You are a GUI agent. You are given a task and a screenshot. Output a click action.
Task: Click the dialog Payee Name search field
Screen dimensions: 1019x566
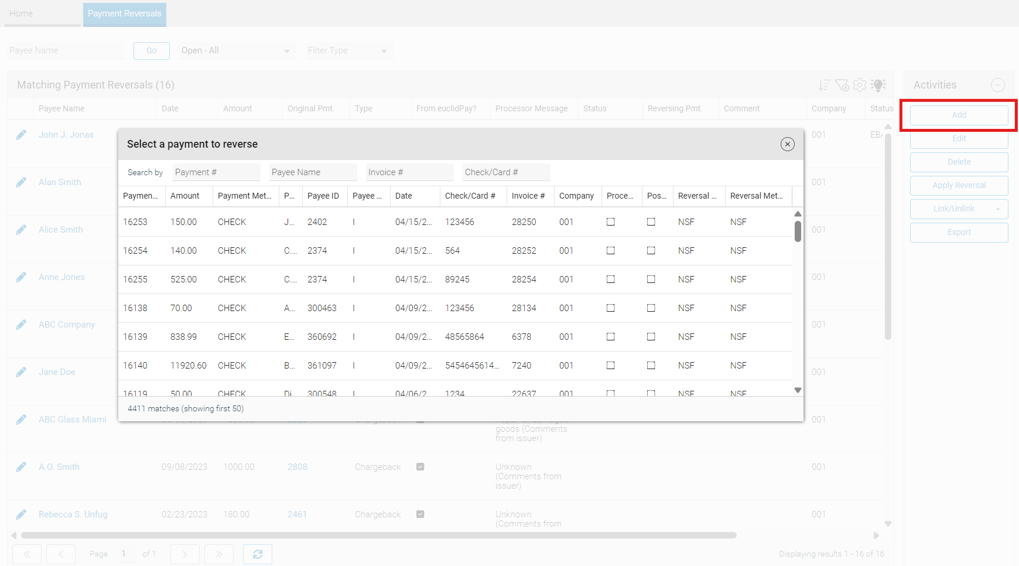[x=313, y=172]
